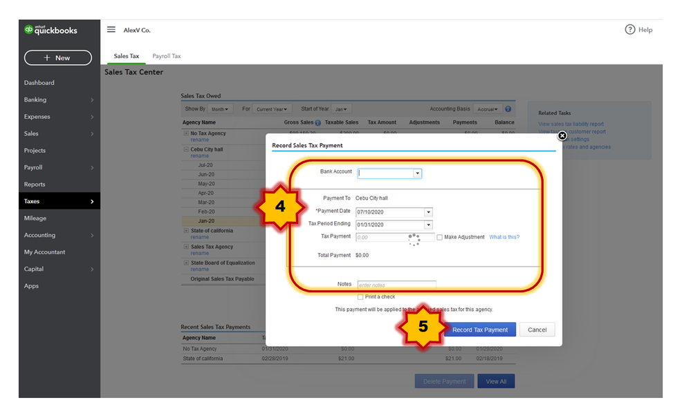Enable the Print a check checkbox
Viewport: 691px width, 416px height.
(x=360, y=297)
